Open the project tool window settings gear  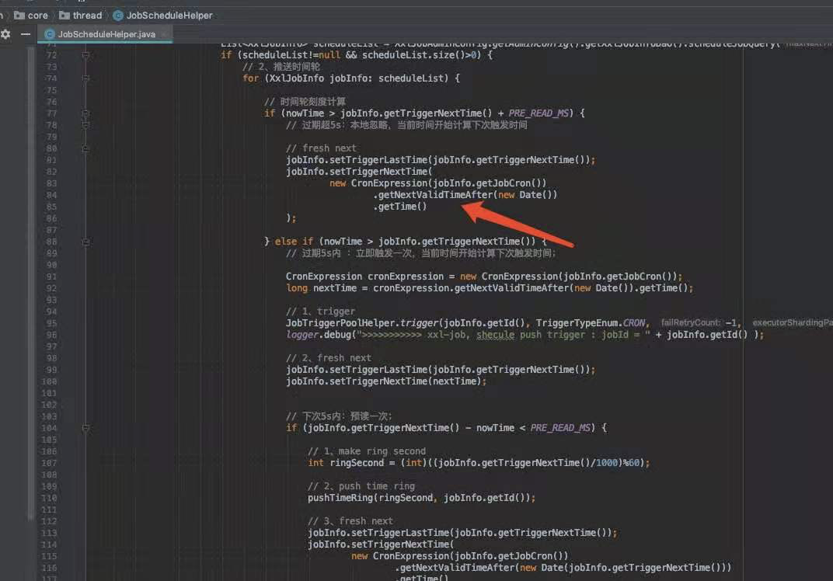[x=5, y=34]
